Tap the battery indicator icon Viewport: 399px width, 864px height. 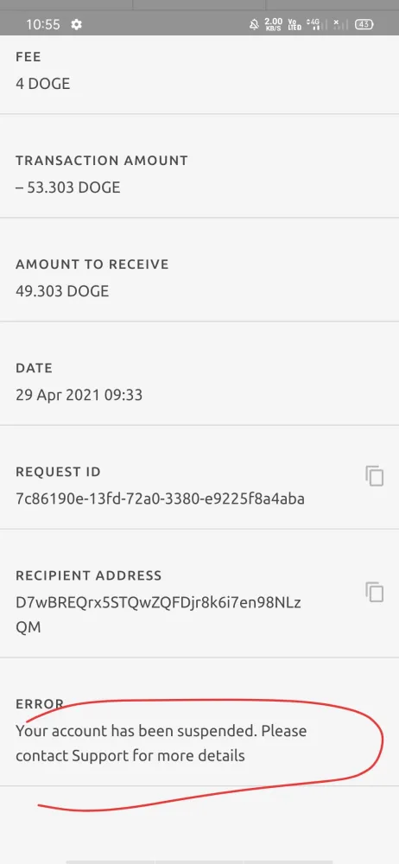pyautogui.click(x=364, y=24)
